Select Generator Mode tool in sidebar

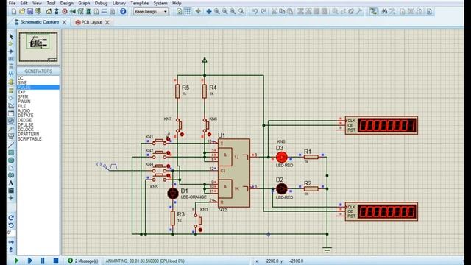[x=11, y=121]
